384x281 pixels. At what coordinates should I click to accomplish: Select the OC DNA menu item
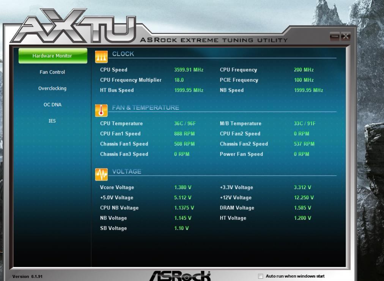click(x=52, y=105)
